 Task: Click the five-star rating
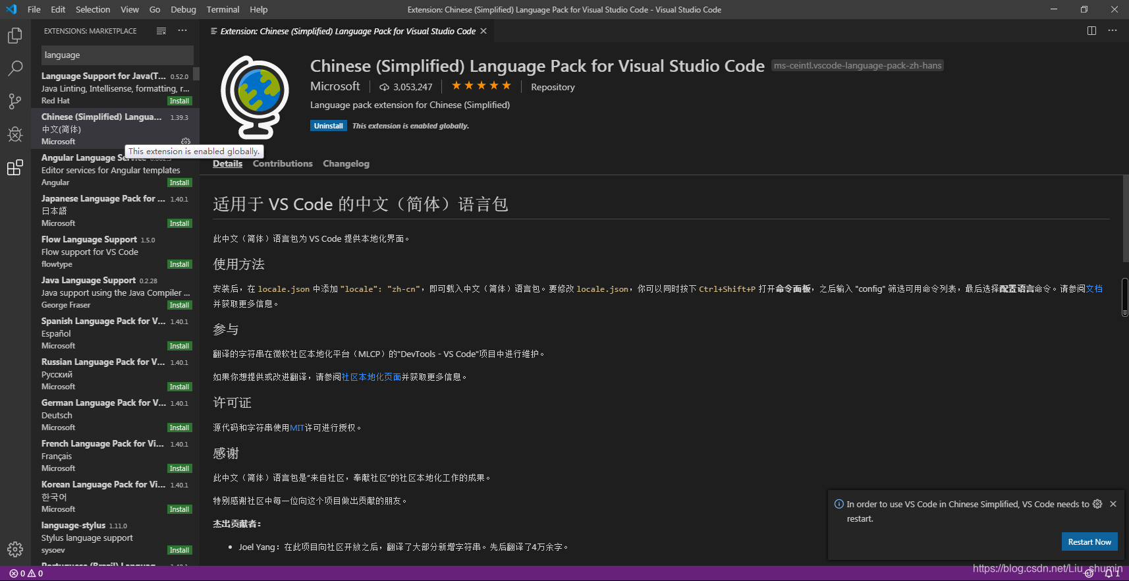pos(481,86)
